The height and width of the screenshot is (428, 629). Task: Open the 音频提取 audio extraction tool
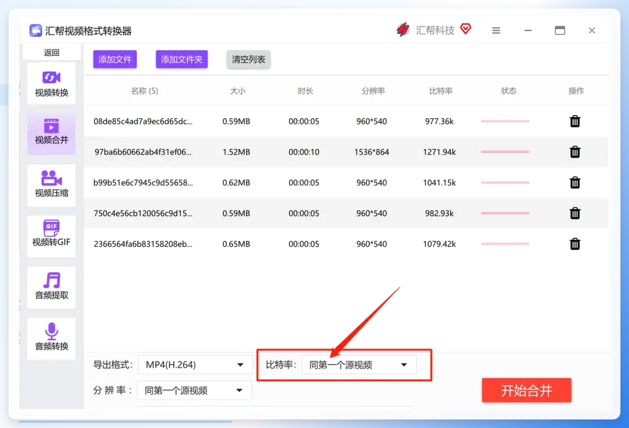point(51,287)
